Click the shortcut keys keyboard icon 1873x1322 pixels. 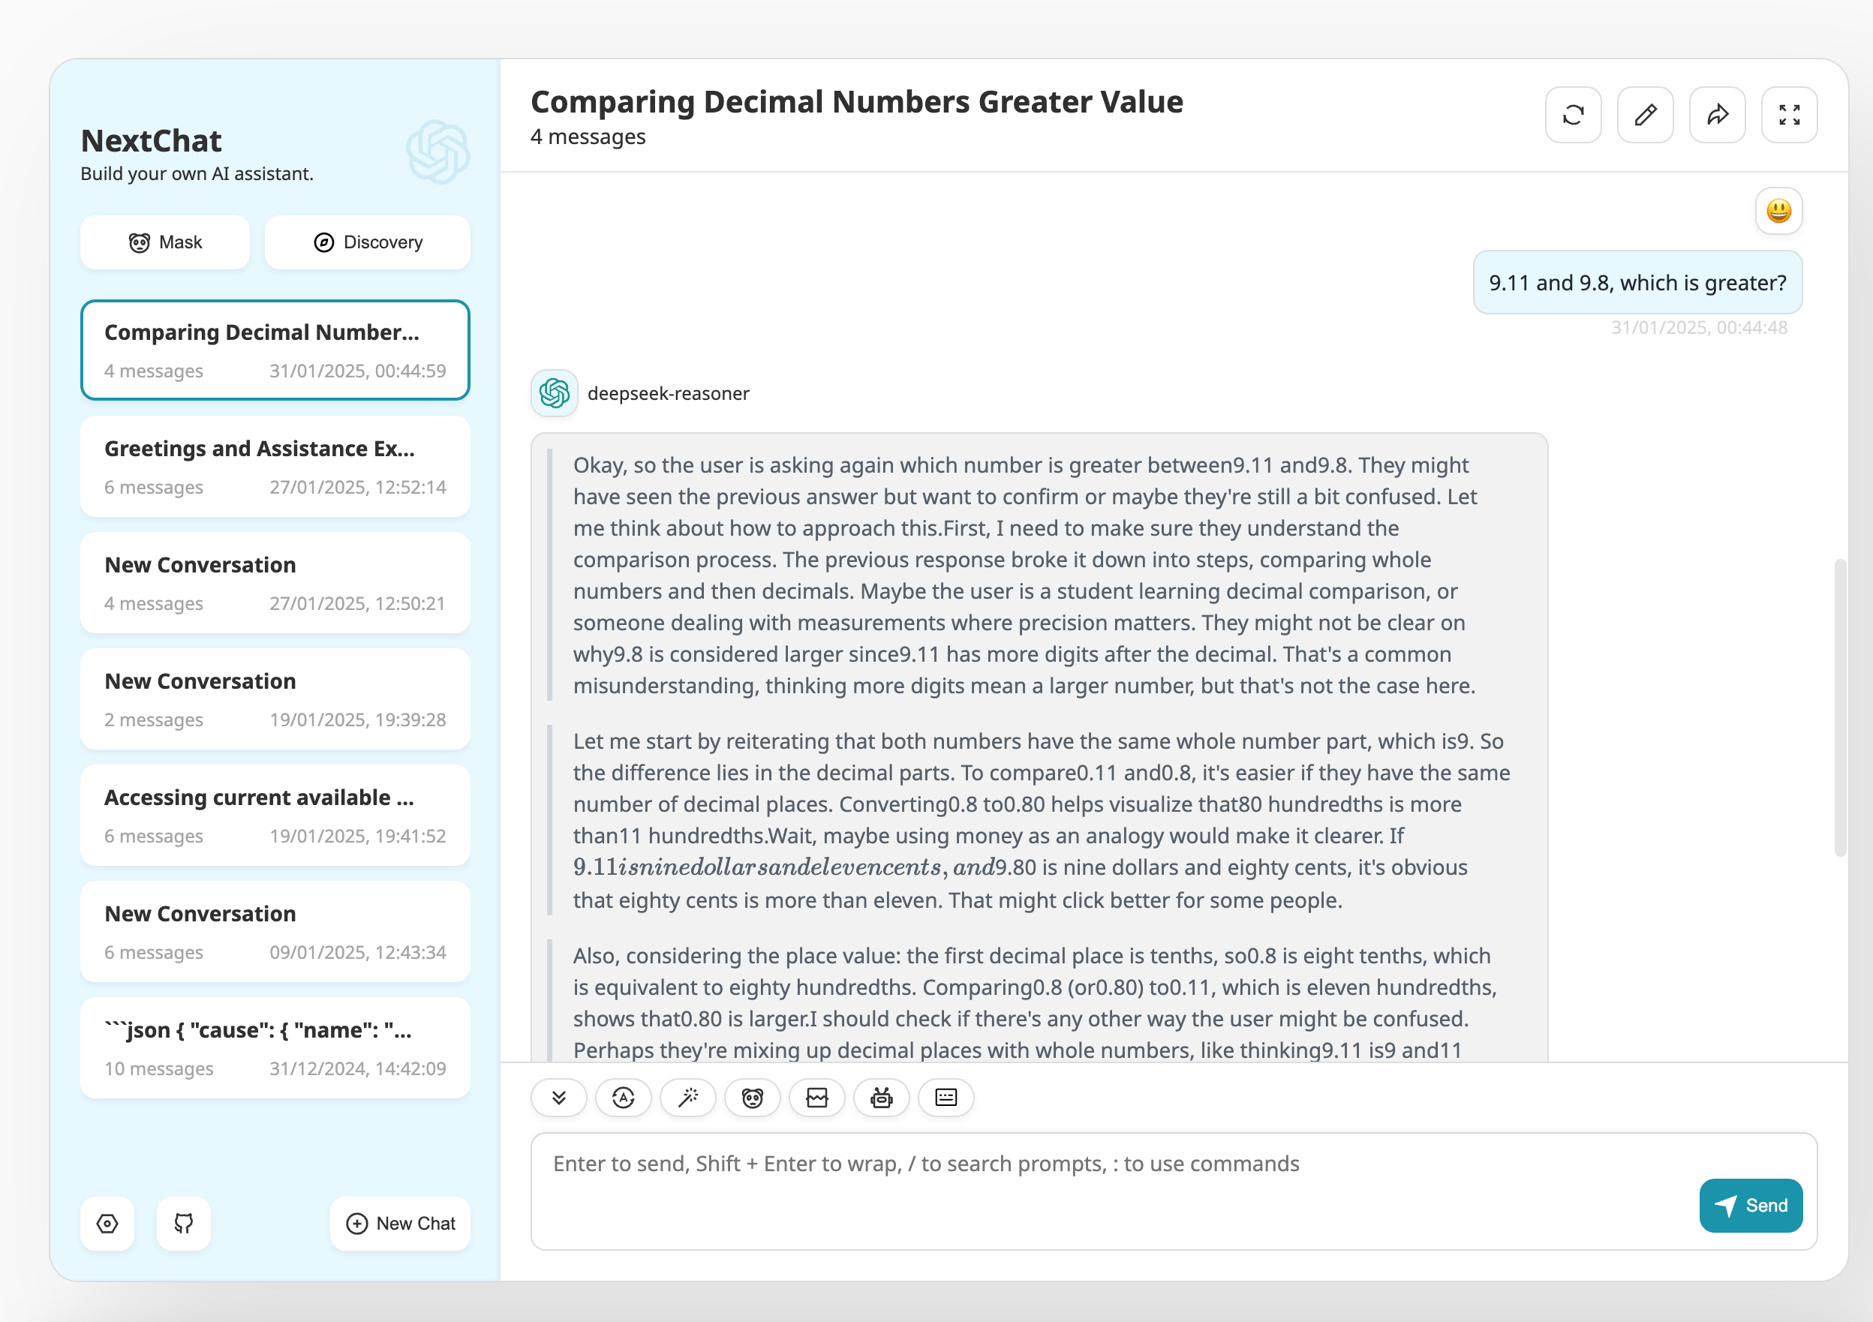pos(946,1098)
